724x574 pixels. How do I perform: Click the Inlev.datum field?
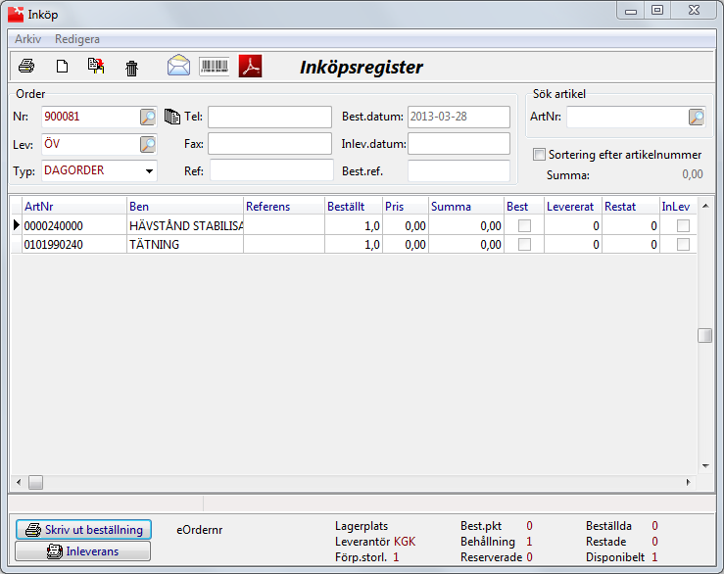click(459, 144)
